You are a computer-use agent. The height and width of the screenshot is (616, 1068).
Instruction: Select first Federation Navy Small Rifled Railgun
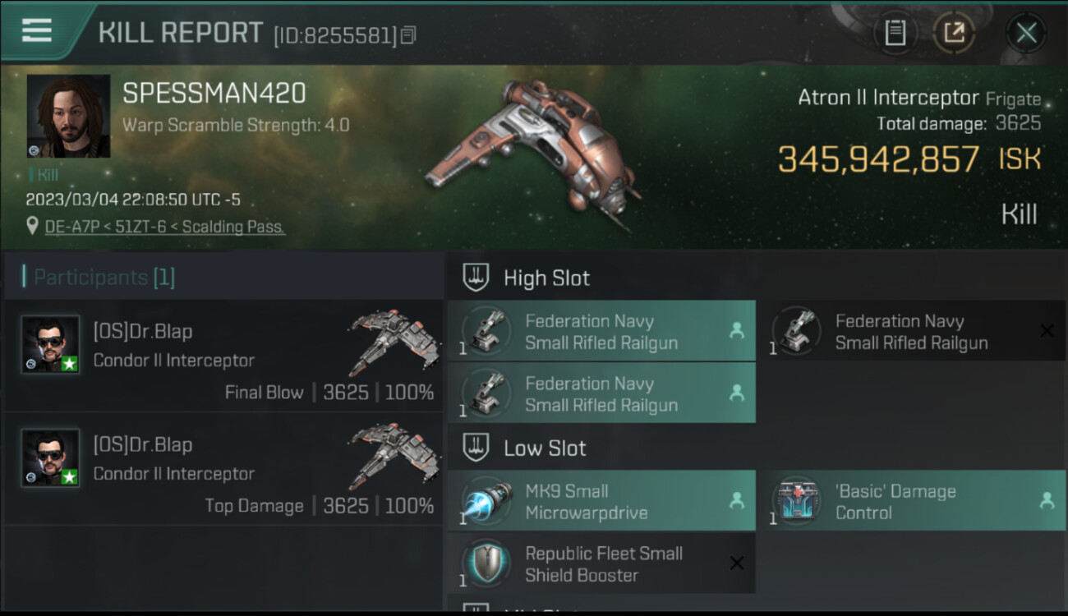click(x=601, y=331)
